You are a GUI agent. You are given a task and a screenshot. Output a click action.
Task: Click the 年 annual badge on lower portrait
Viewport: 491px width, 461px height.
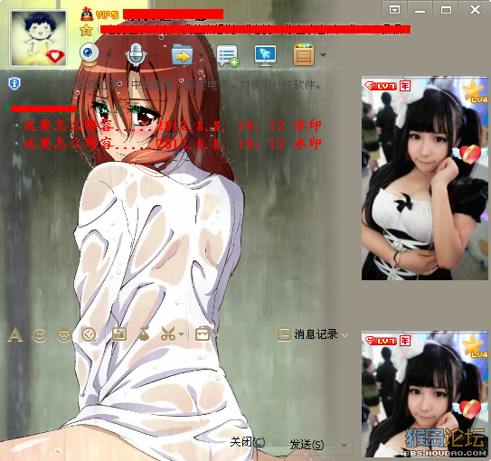coord(405,341)
